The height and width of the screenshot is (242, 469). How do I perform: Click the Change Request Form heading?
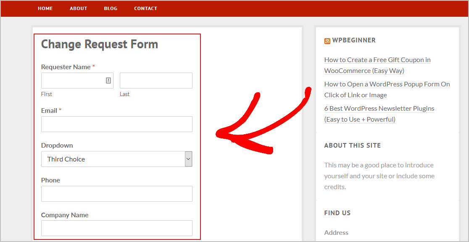tap(100, 44)
